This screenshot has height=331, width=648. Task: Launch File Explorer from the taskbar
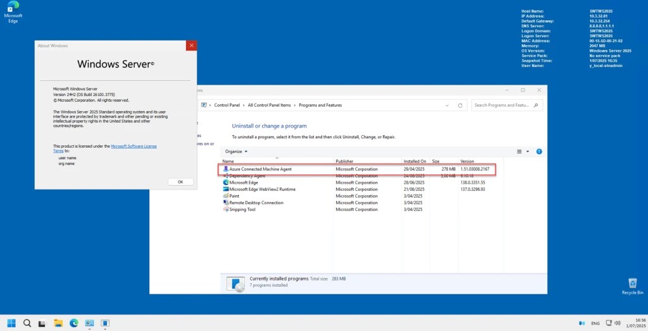click(58, 323)
